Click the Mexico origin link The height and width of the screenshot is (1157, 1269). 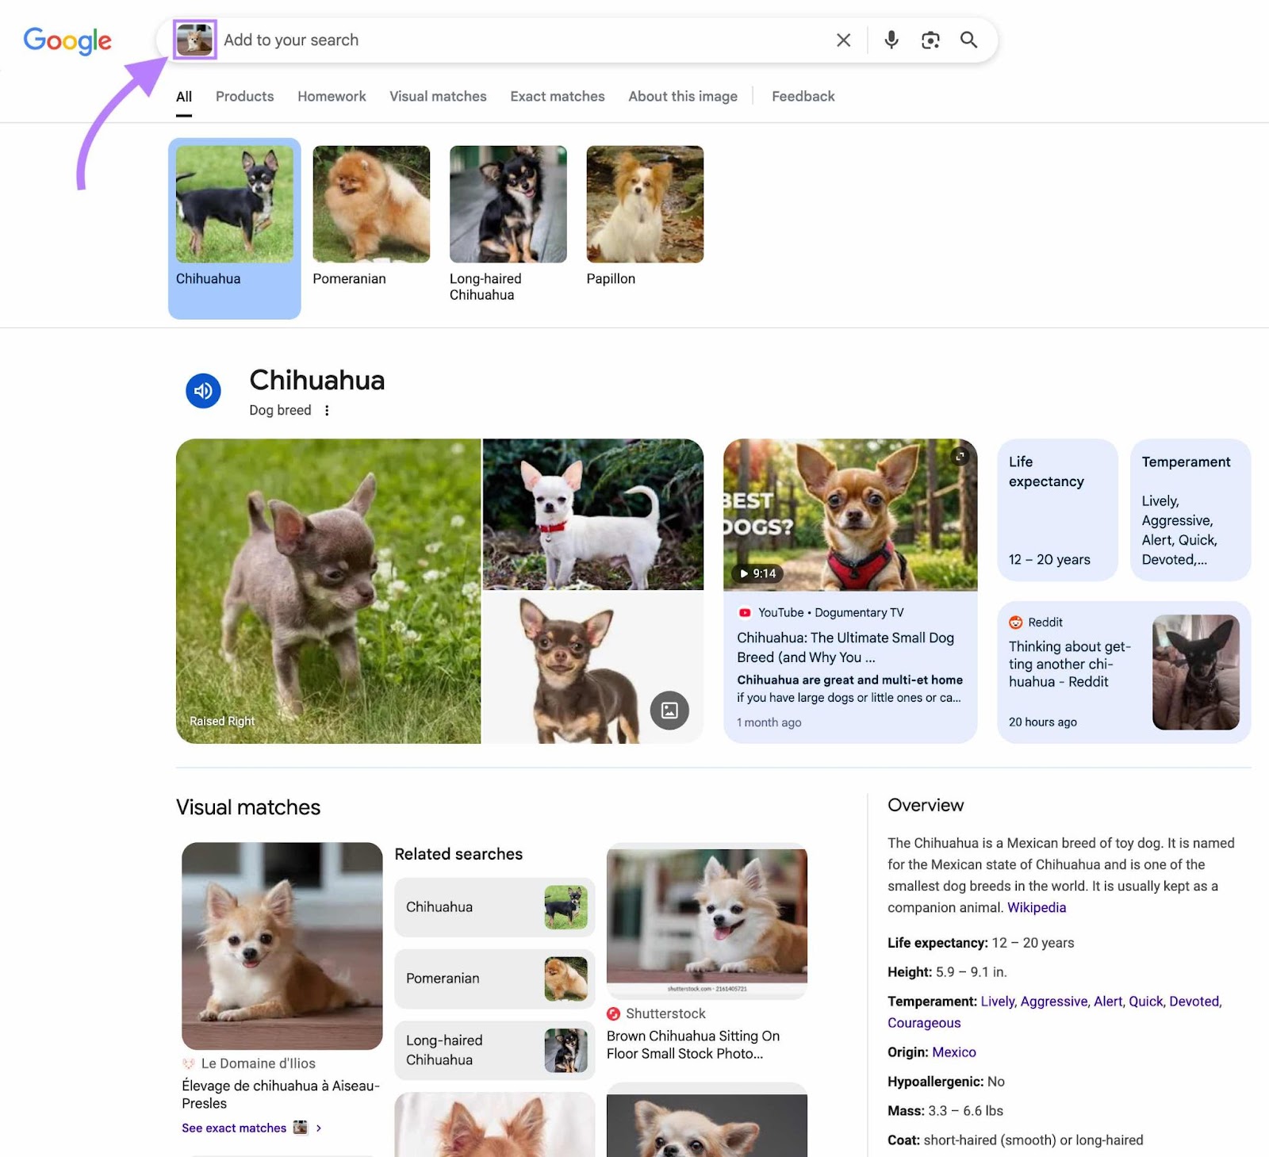(954, 1052)
